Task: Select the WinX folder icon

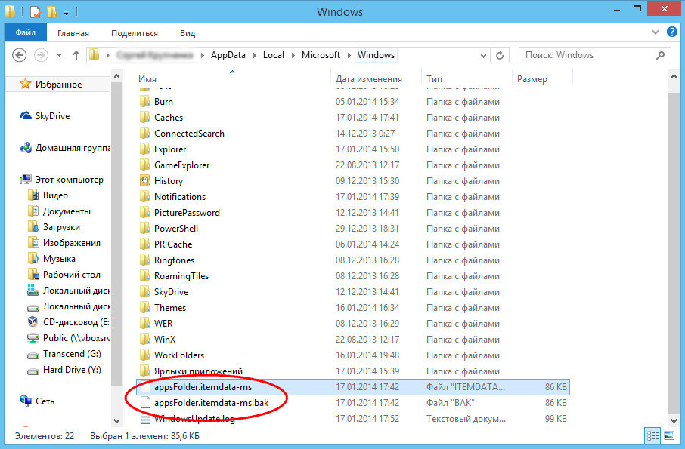Action: (145, 339)
